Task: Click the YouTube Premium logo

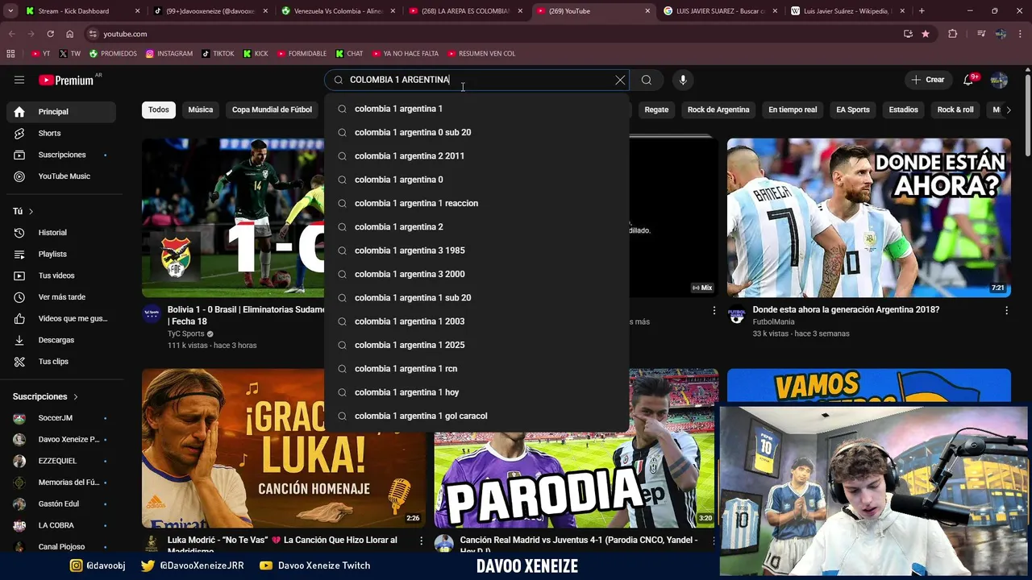Action: pos(68,80)
